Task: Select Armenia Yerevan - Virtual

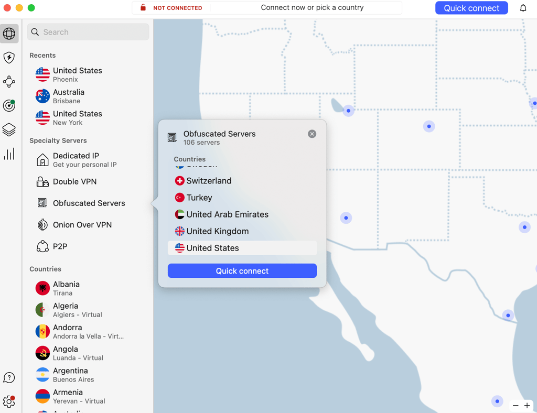Action: [x=89, y=396]
